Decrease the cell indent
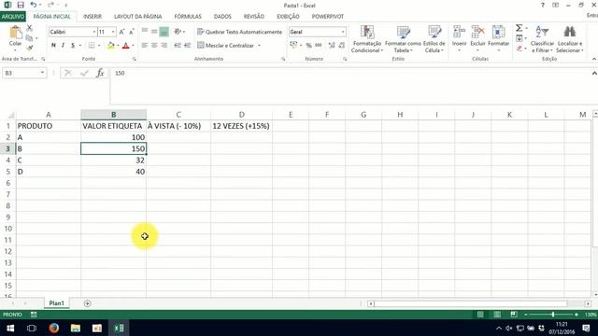This screenshot has width=598, height=336. (x=178, y=46)
